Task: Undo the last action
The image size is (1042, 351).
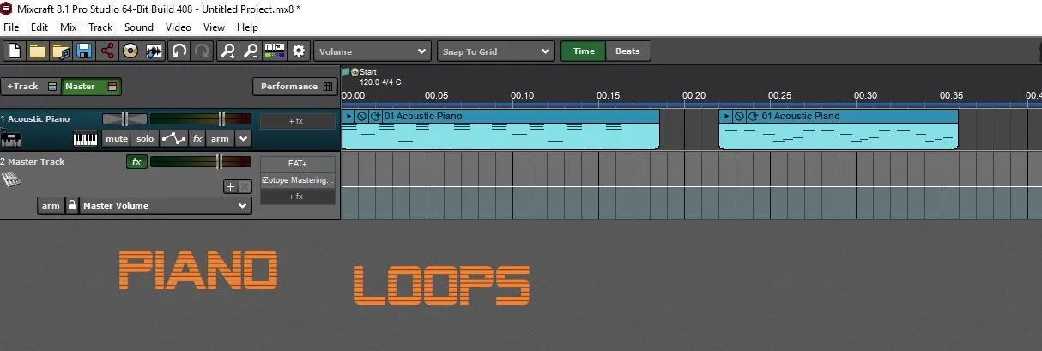Action: point(179,51)
